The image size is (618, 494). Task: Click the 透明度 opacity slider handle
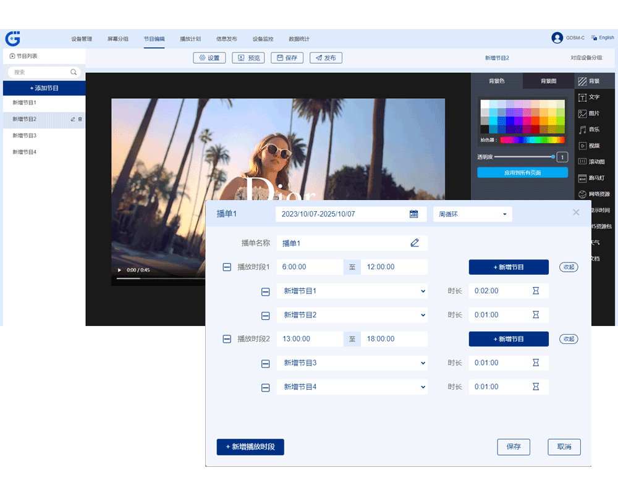pyautogui.click(x=553, y=157)
